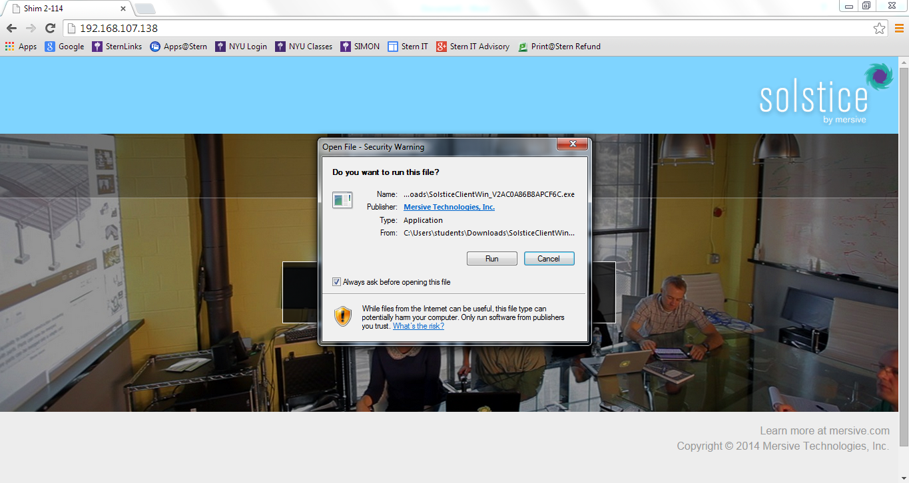Click the Downloads path beside From label

489,233
